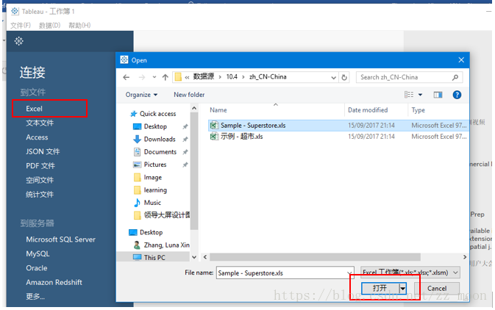This screenshot has width=495, height=310.
Task: Expand the 打开 button split arrow
Action: click(x=402, y=288)
